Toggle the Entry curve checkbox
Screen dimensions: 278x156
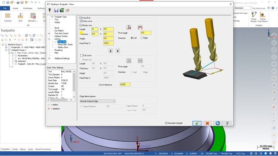click(81, 21)
